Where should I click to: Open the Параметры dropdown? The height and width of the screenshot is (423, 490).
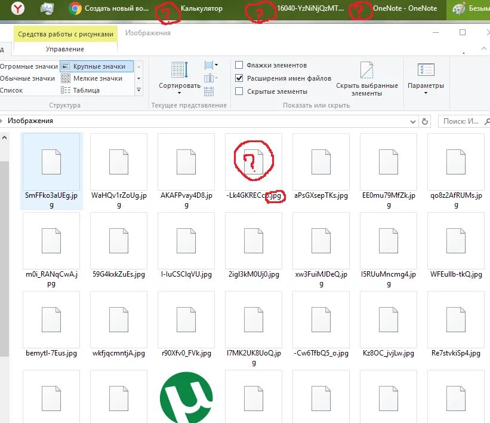click(x=426, y=79)
